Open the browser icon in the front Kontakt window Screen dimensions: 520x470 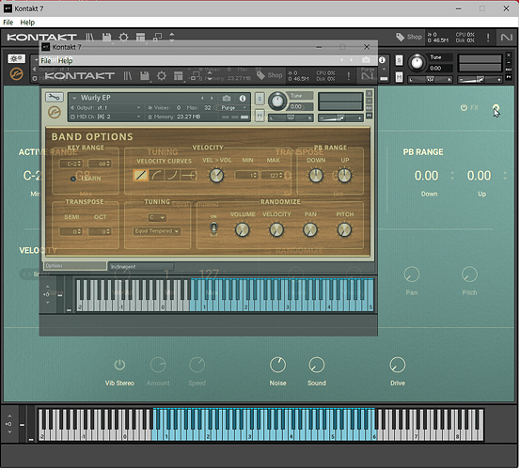[x=128, y=76]
